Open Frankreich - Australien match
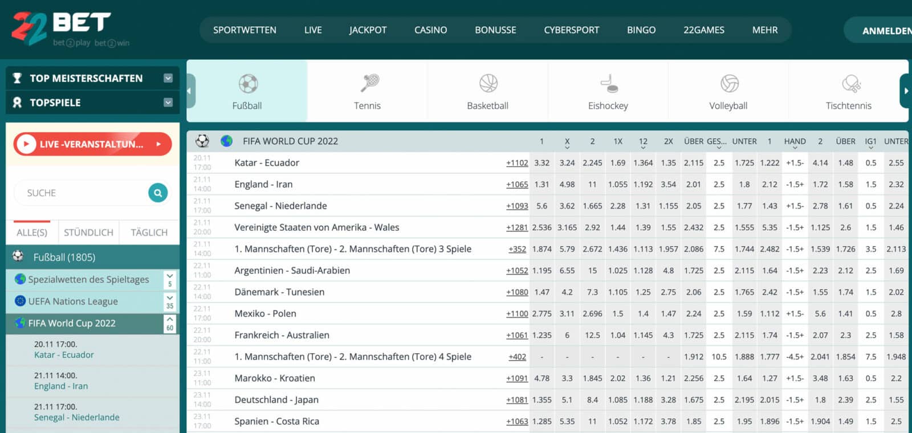The height and width of the screenshot is (433, 912). [282, 335]
